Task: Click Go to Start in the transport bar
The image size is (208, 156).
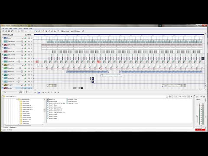Action: (55, 92)
